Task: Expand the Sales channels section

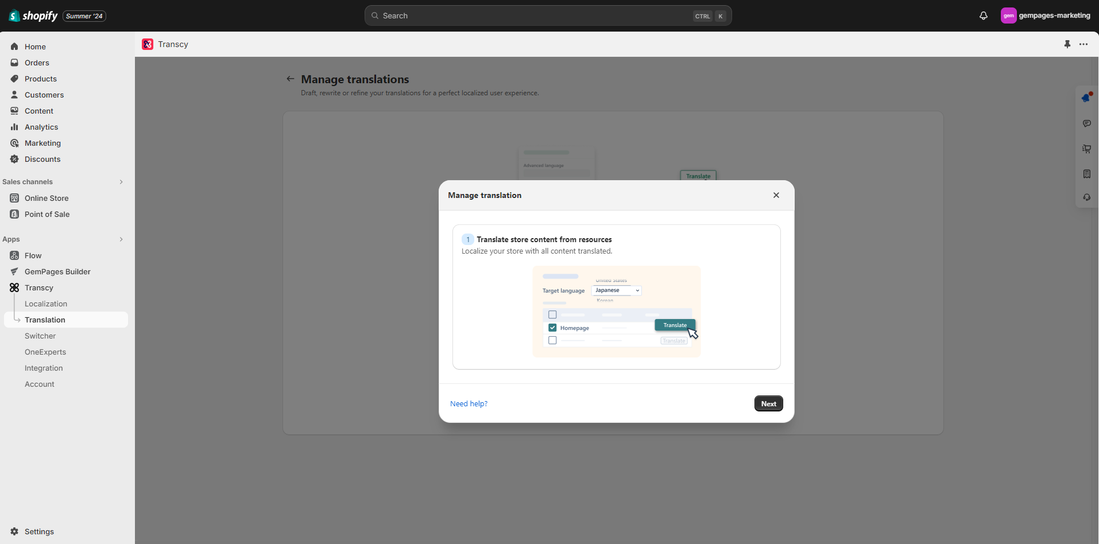Action: [121, 182]
